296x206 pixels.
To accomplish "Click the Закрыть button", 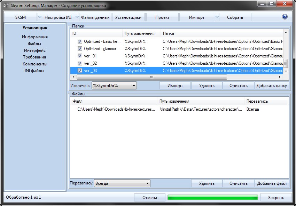I will (x=276, y=198).
